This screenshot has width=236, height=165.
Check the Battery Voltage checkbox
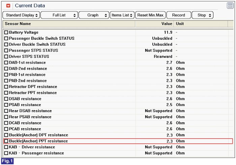point(6,32)
